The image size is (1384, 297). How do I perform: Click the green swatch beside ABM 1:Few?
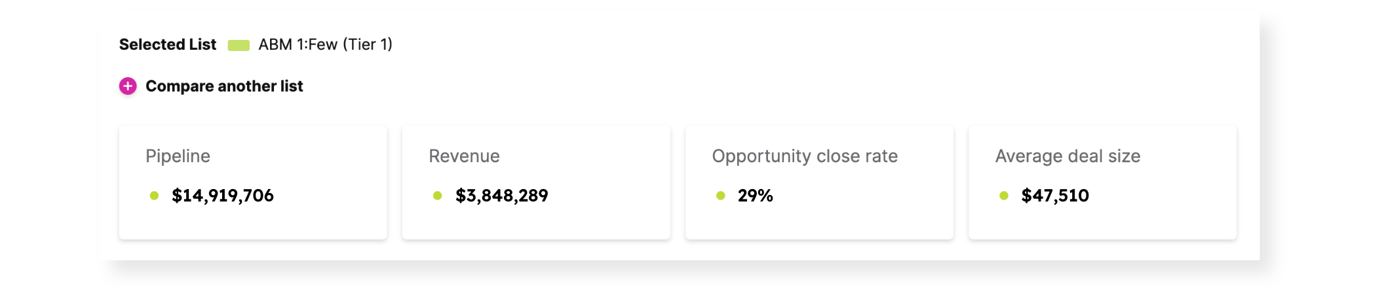(x=239, y=45)
